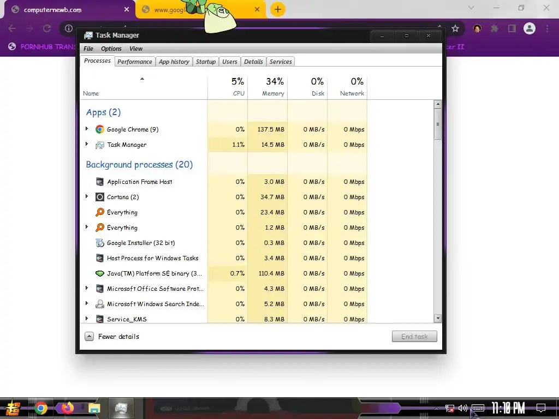The width and height of the screenshot is (559, 419).
Task: Sort by the CPU column header
Action: tap(228, 87)
